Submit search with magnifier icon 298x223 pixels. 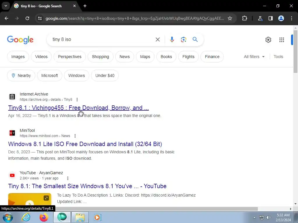[195, 39]
